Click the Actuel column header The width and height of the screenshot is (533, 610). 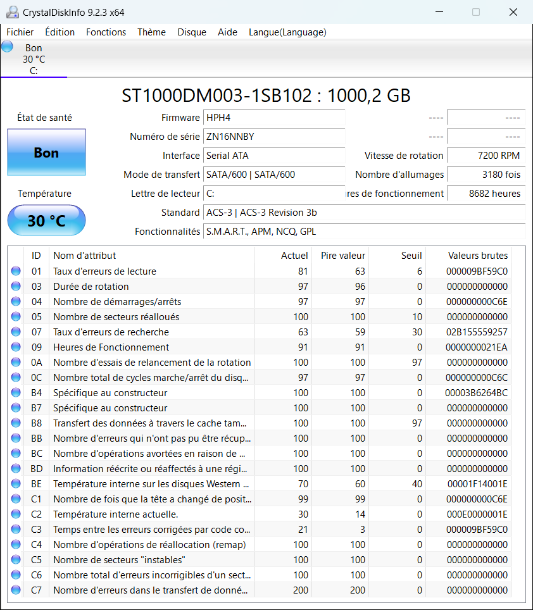click(x=283, y=255)
